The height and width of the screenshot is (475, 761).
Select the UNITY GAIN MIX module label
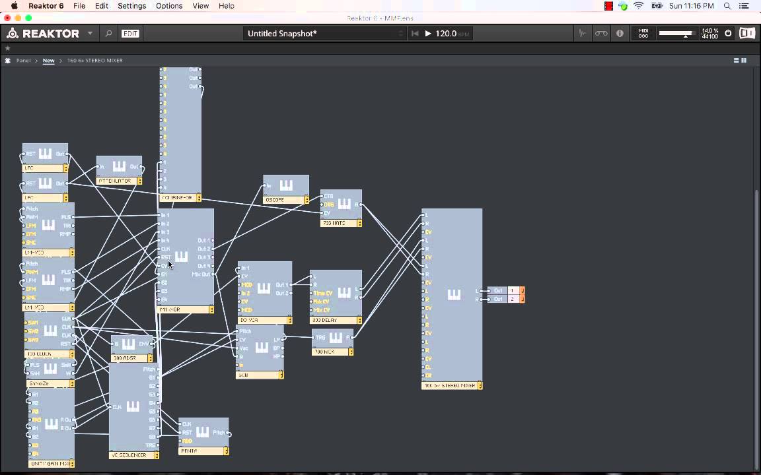(x=52, y=464)
